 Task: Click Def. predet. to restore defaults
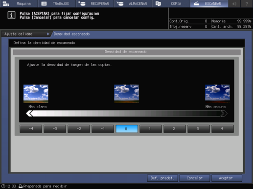click(162, 178)
